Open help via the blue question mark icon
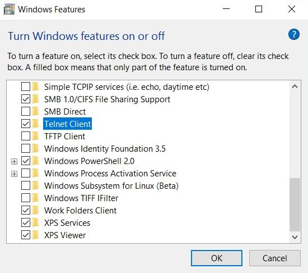Image resolution: width=308 pixels, height=273 pixels. (x=294, y=34)
